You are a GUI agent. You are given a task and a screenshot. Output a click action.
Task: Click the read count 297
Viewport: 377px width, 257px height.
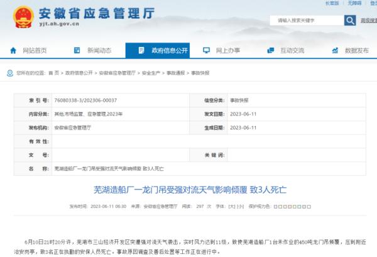(200, 207)
